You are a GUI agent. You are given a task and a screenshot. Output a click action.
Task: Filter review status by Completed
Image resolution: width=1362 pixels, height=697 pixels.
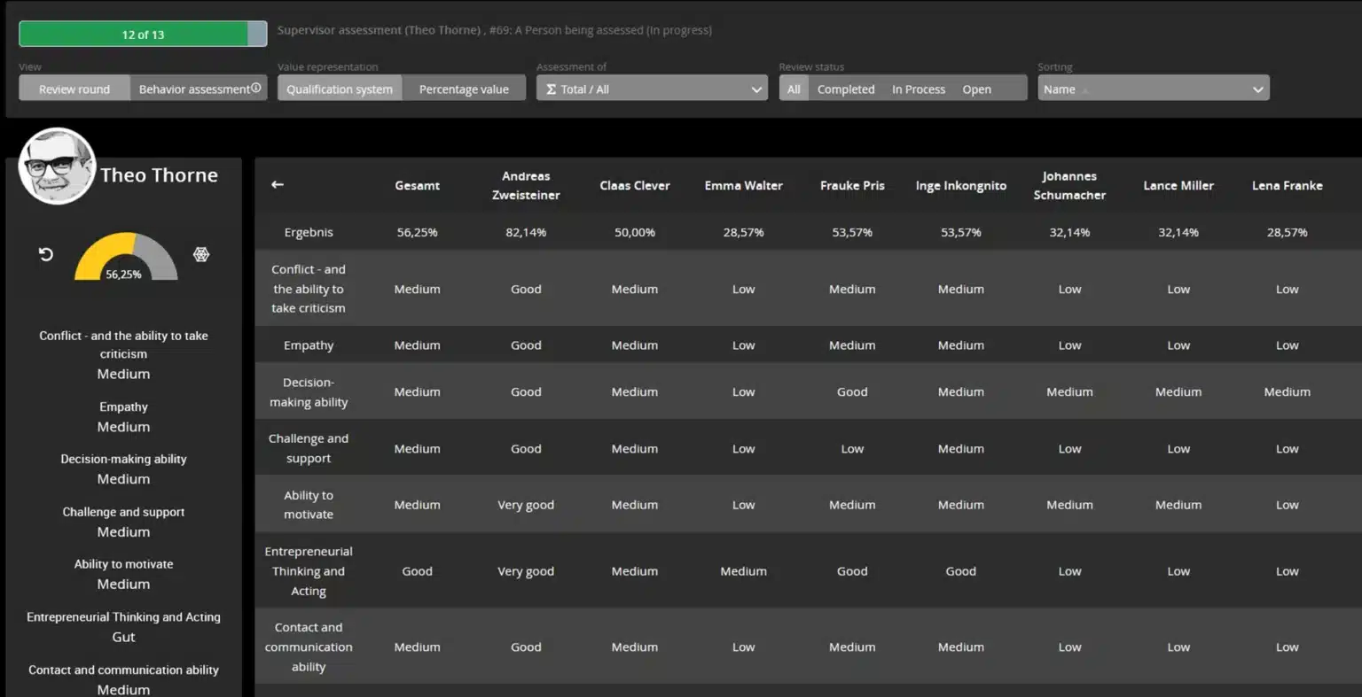click(x=846, y=89)
